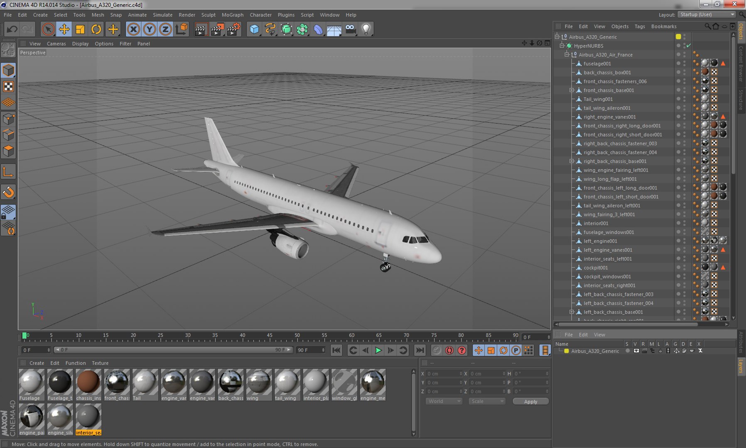Collapse Airbus_A320_Air_France node
Viewport: 746px width, 448px height.
[567, 55]
